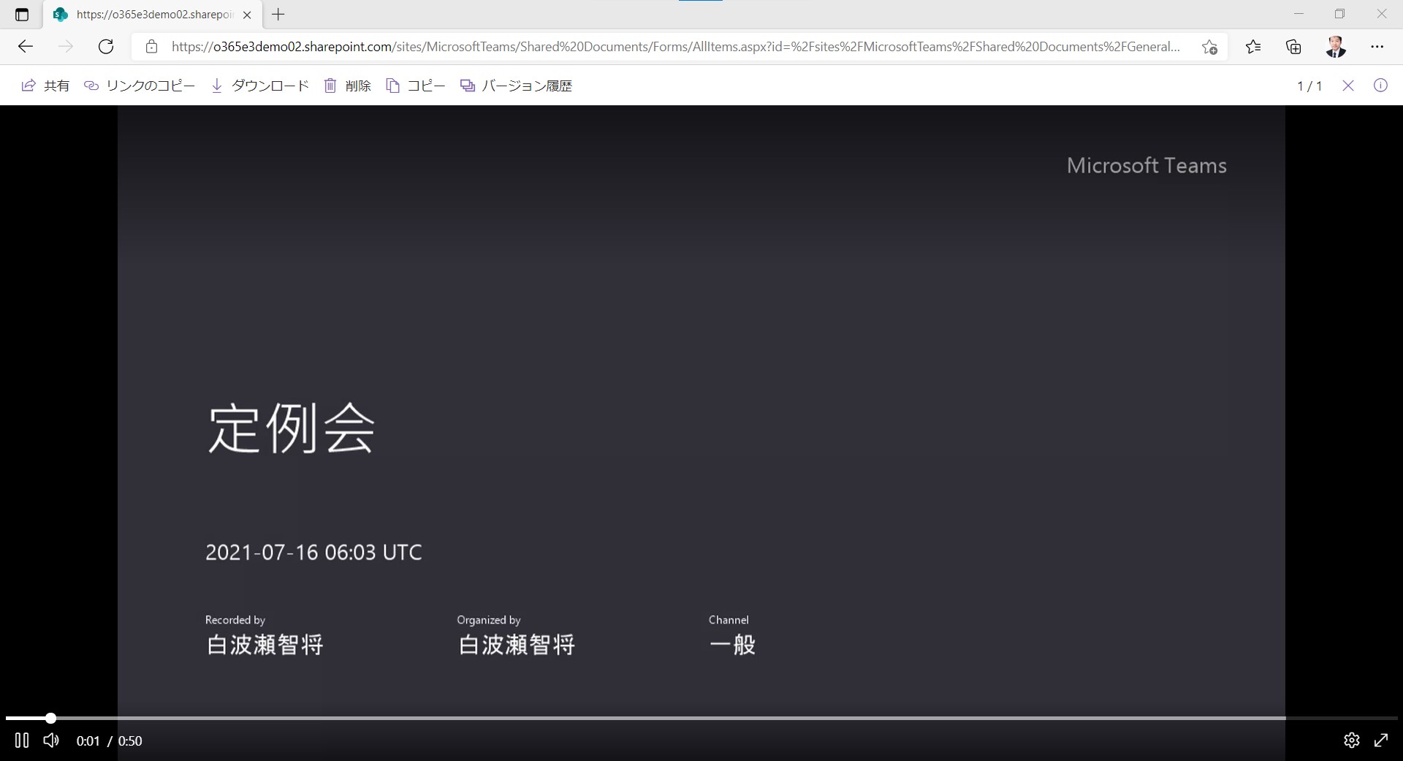Open the info details pane icon
Image resolution: width=1403 pixels, height=761 pixels.
point(1380,86)
